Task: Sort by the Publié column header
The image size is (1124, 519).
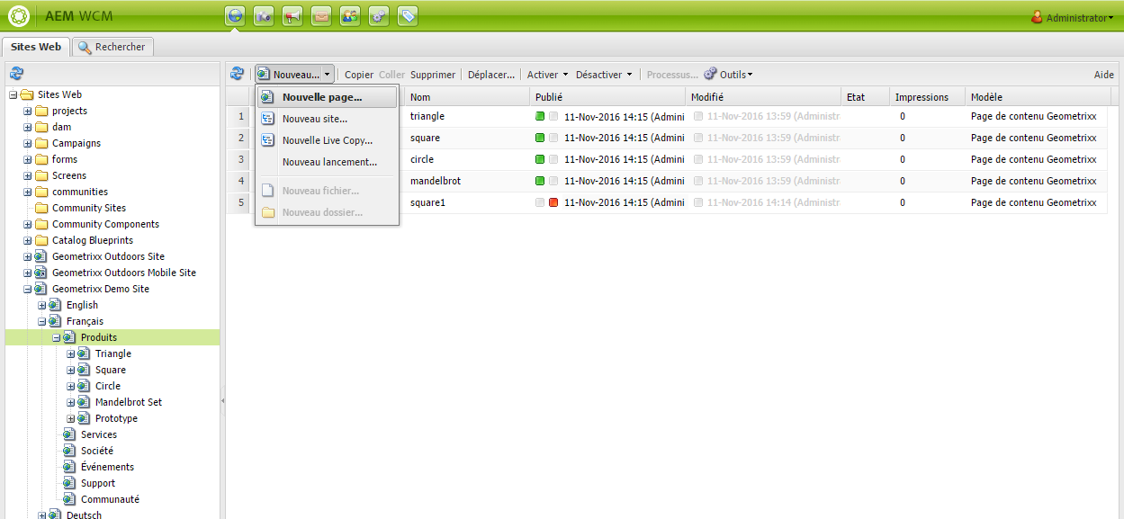Action: (607, 96)
